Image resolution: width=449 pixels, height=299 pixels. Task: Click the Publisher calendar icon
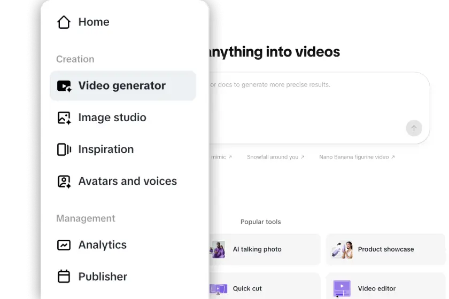click(x=64, y=277)
